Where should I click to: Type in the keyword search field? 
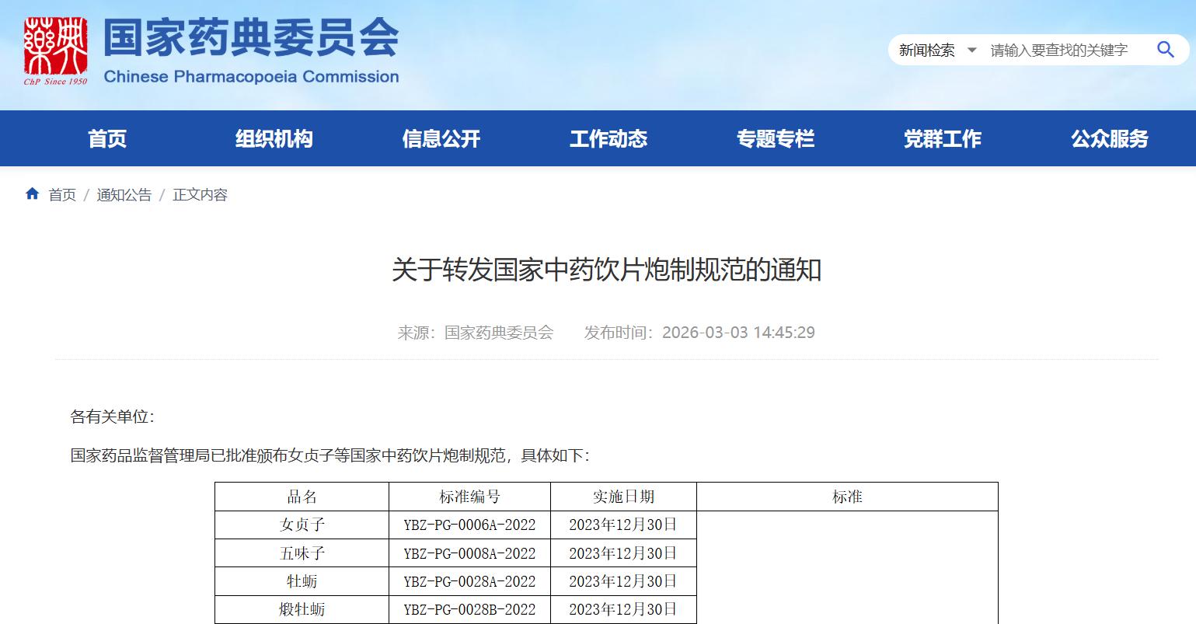[1060, 51]
